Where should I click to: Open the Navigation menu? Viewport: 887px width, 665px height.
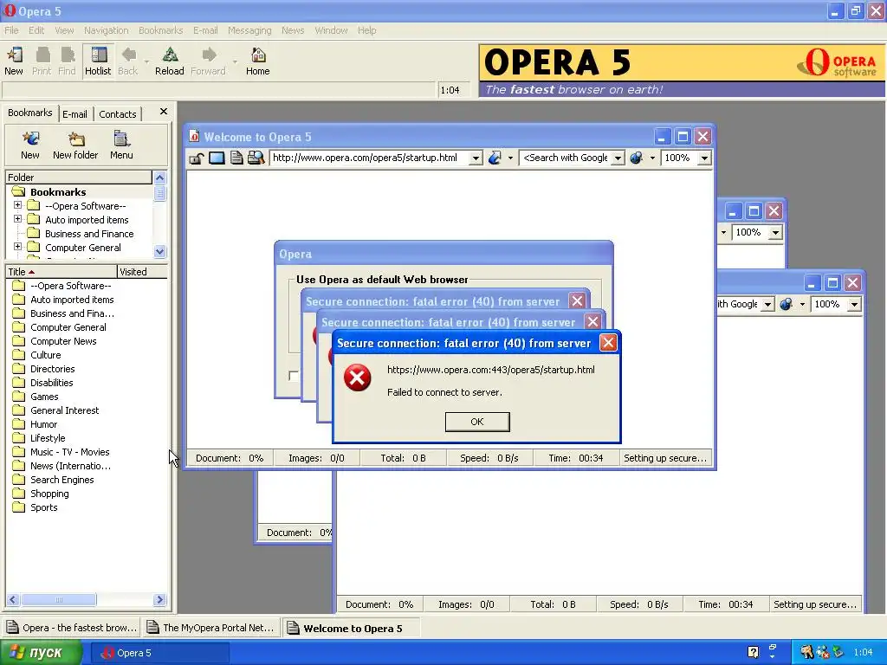[107, 30]
